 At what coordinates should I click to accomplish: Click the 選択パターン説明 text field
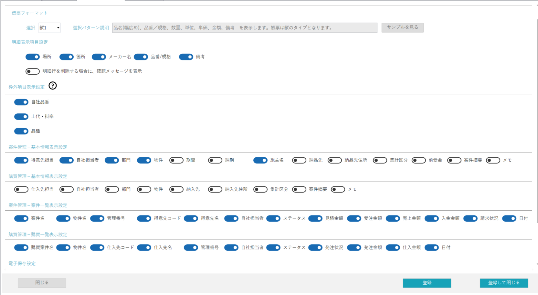(x=245, y=28)
